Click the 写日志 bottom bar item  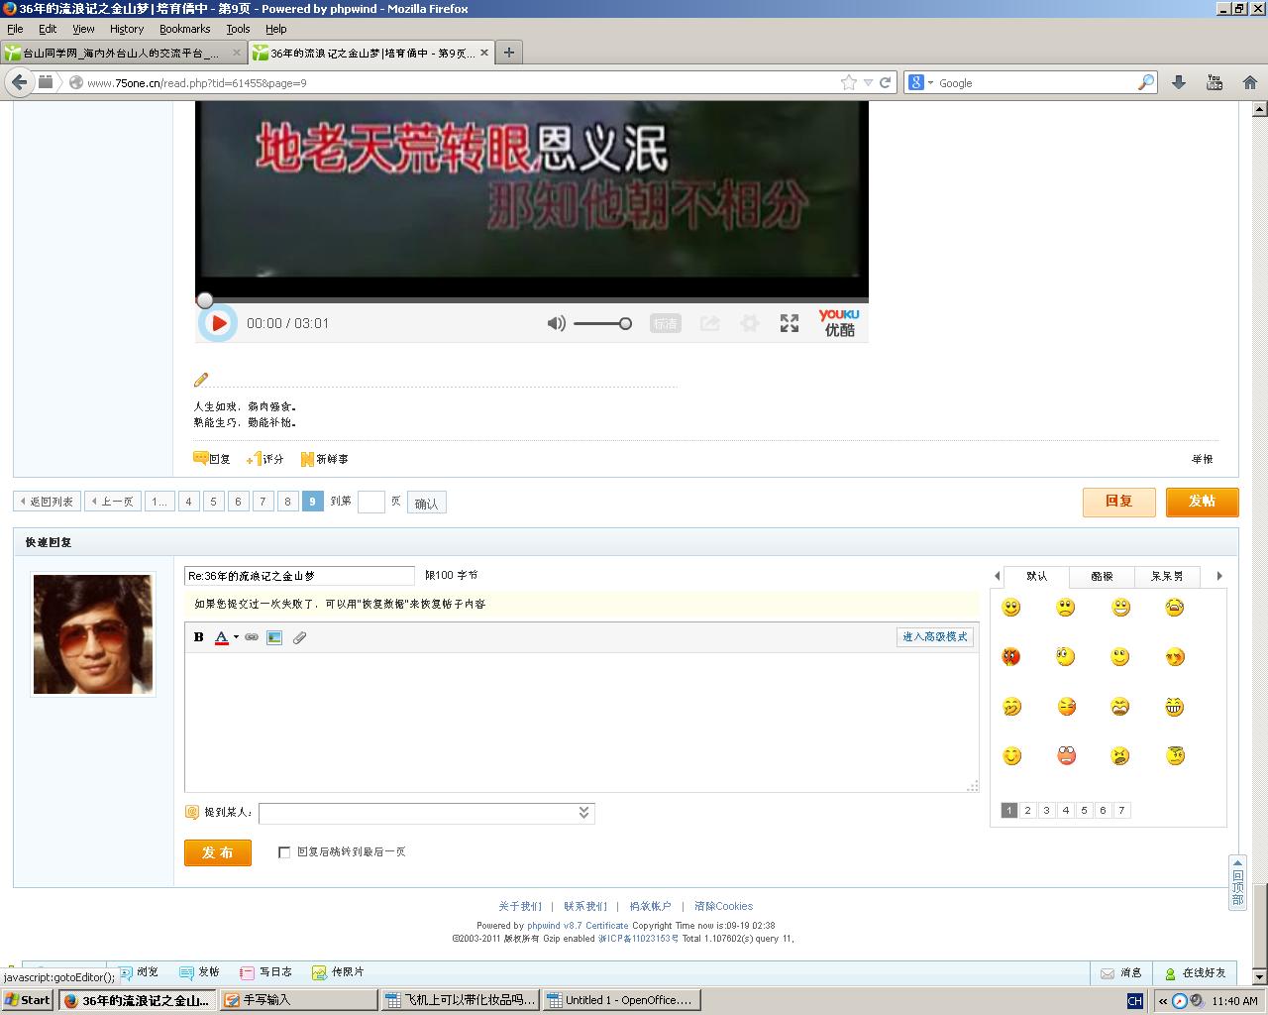pos(265,972)
